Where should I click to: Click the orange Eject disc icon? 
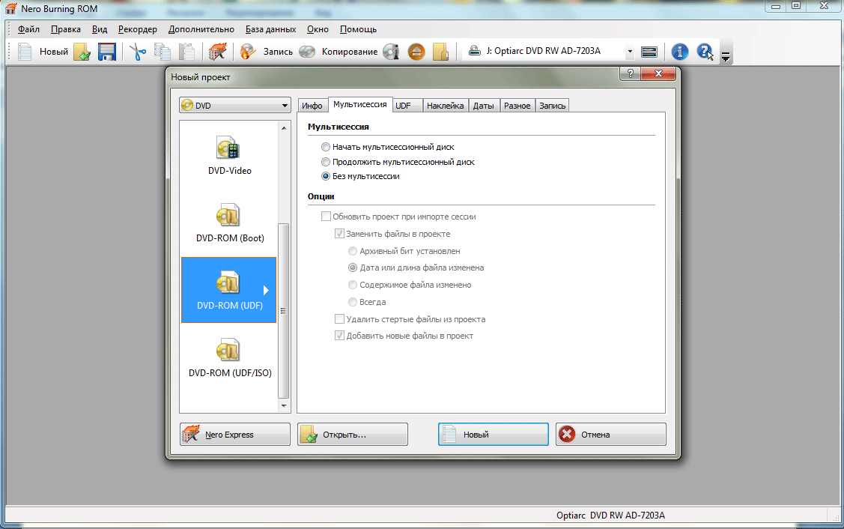click(416, 52)
